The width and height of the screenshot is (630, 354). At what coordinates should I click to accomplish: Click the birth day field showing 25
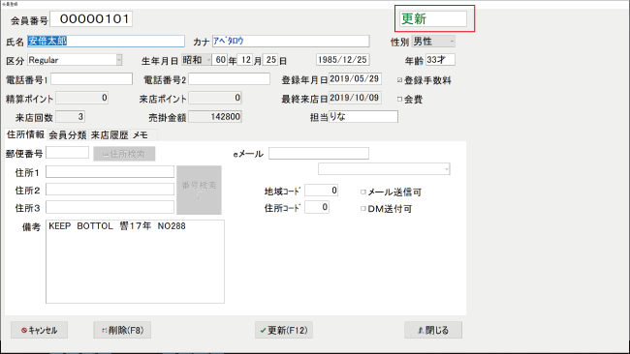[270, 60]
